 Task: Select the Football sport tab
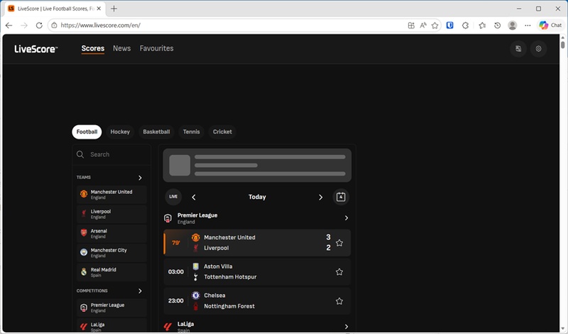[x=87, y=131]
